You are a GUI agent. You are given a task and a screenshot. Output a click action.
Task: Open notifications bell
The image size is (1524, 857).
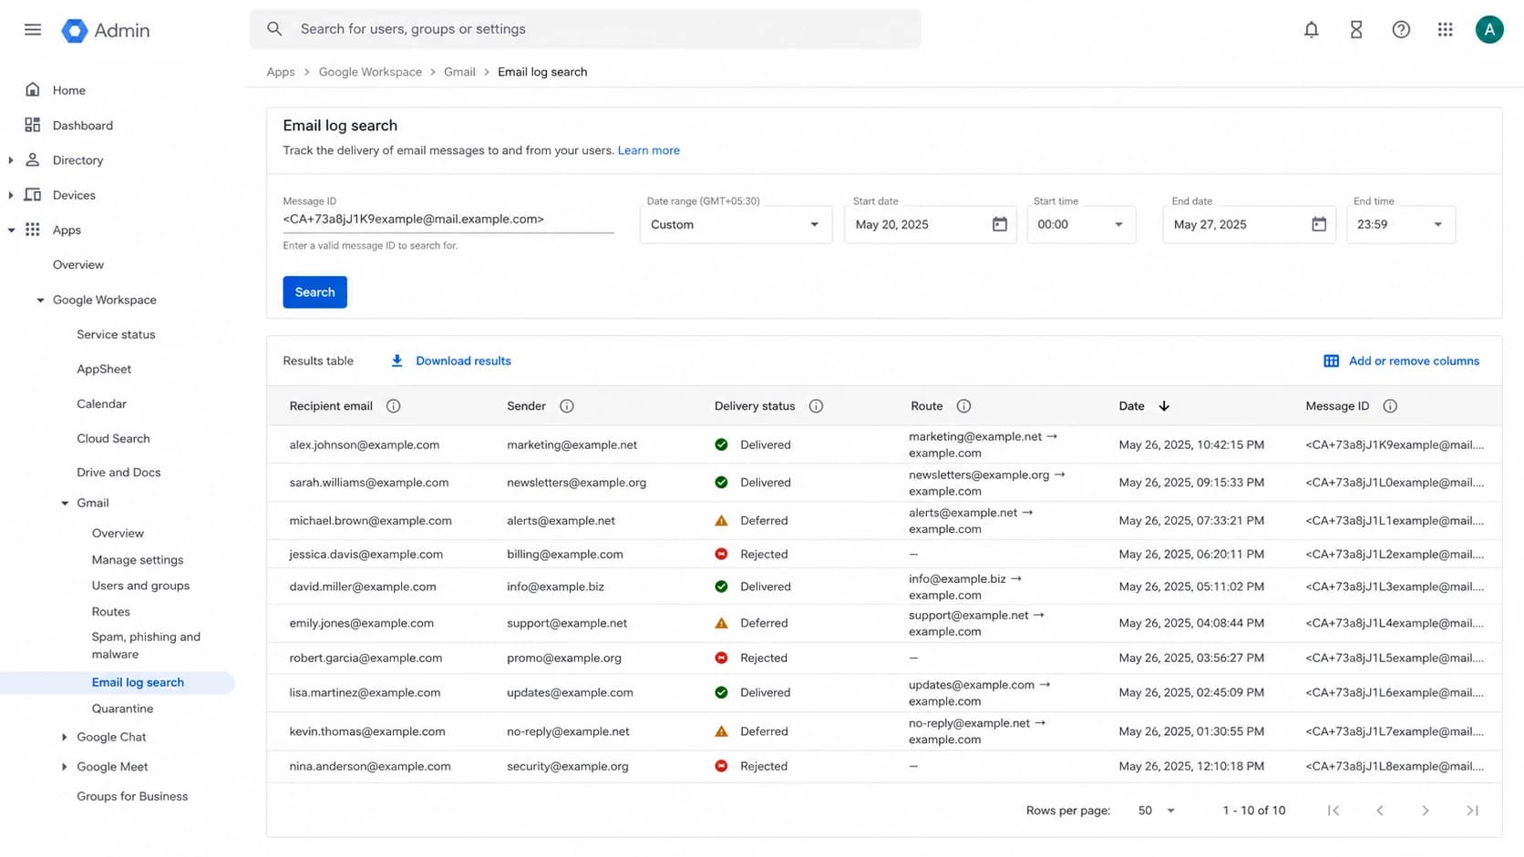[x=1311, y=30]
